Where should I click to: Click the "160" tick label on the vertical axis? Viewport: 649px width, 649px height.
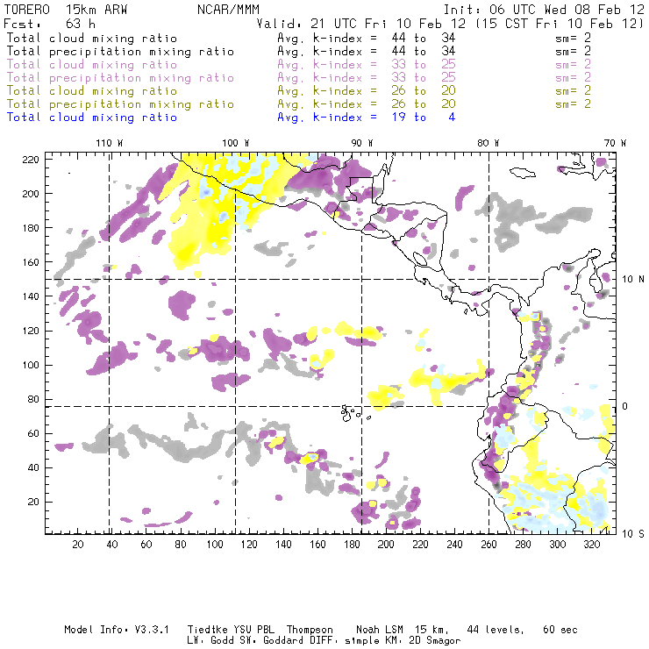click(x=31, y=262)
